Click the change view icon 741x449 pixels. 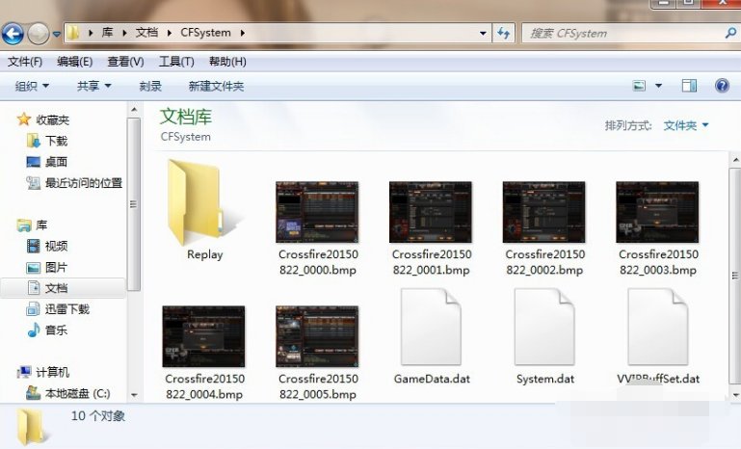tap(639, 86)
